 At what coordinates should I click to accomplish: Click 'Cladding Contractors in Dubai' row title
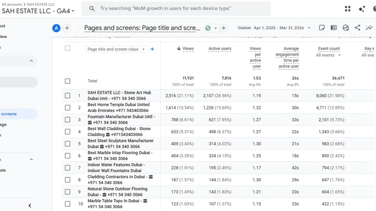[x=120, y=180]
